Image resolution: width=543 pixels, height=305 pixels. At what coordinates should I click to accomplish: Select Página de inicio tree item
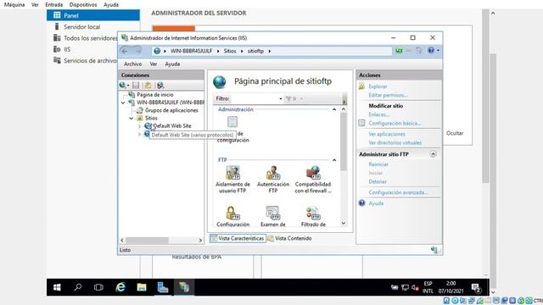coord(154,94)
